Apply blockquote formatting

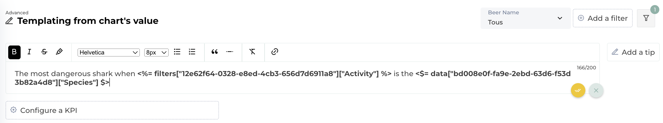coord(215,52)
